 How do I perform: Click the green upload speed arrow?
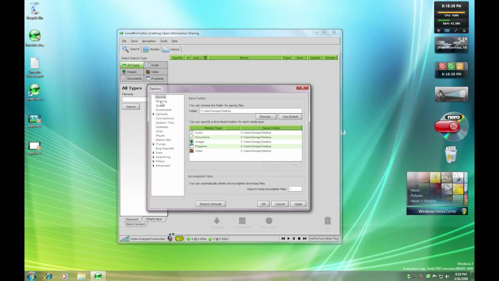pos(210,238)
